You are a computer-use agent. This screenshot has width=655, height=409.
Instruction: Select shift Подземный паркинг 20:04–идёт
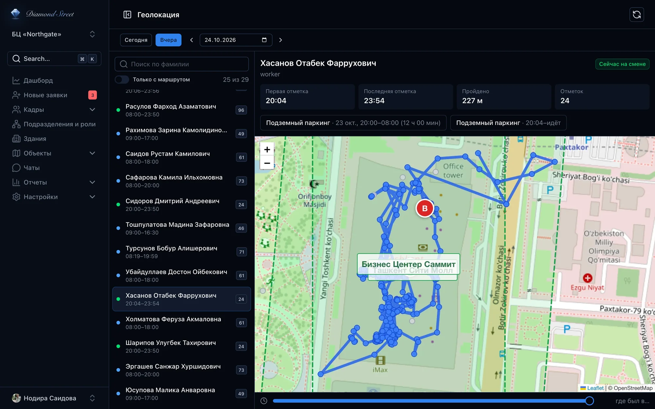pyautogui.click(x=508, y=123)
